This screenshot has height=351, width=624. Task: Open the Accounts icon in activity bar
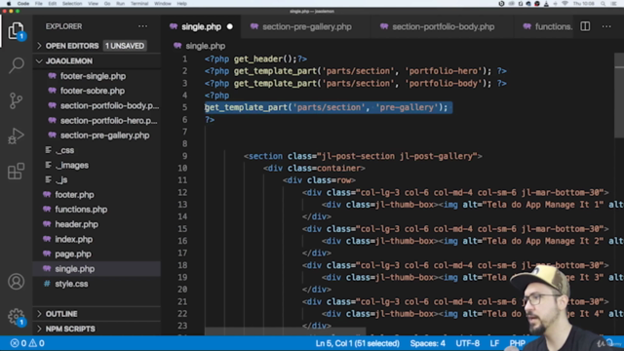coord(16,282)
